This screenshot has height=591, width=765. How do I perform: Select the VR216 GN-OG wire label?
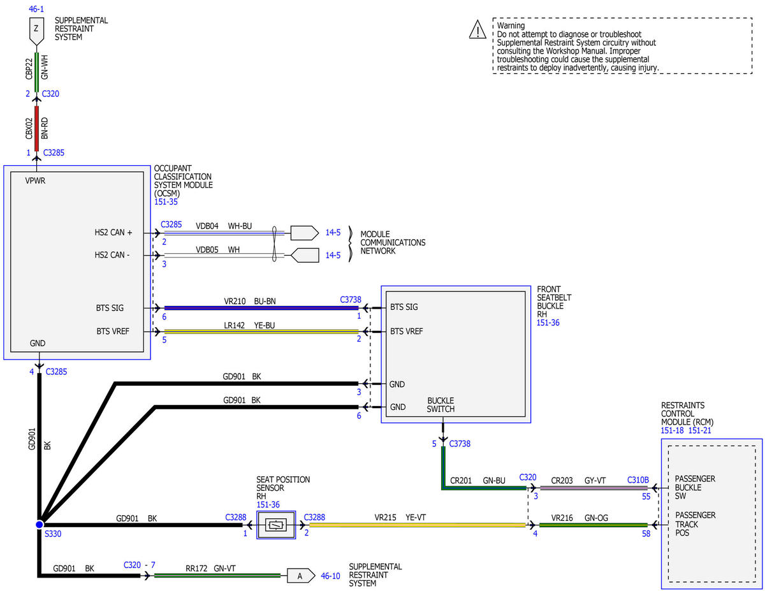coord(579,518)
